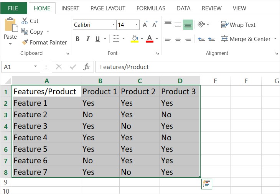This screenshot has height=194, width=280.
Task: Switch to the INSERT tab
Action: point(70,8)
